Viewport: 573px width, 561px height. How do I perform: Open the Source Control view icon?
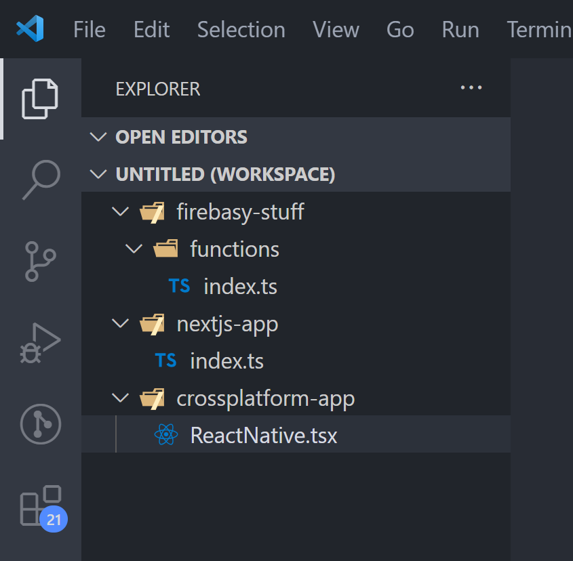[x=41, y=262]
